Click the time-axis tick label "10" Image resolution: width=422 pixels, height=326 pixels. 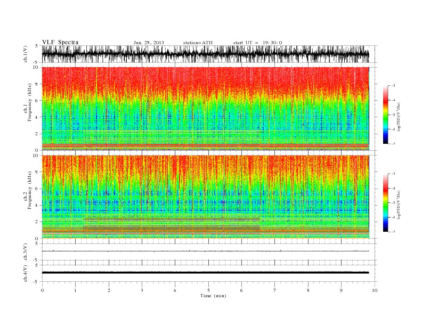(x=375, y=290)
